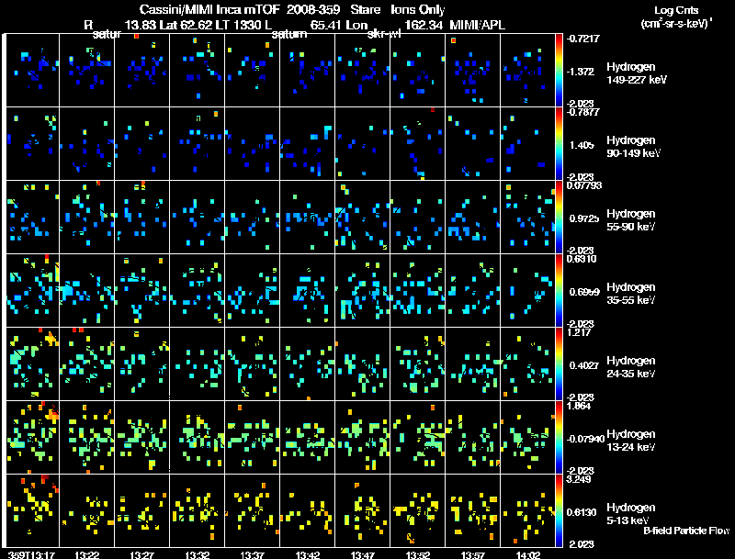Click the '-0.7877' color scale value
Screen dimensions: 735x559
(x=582, y=112)
